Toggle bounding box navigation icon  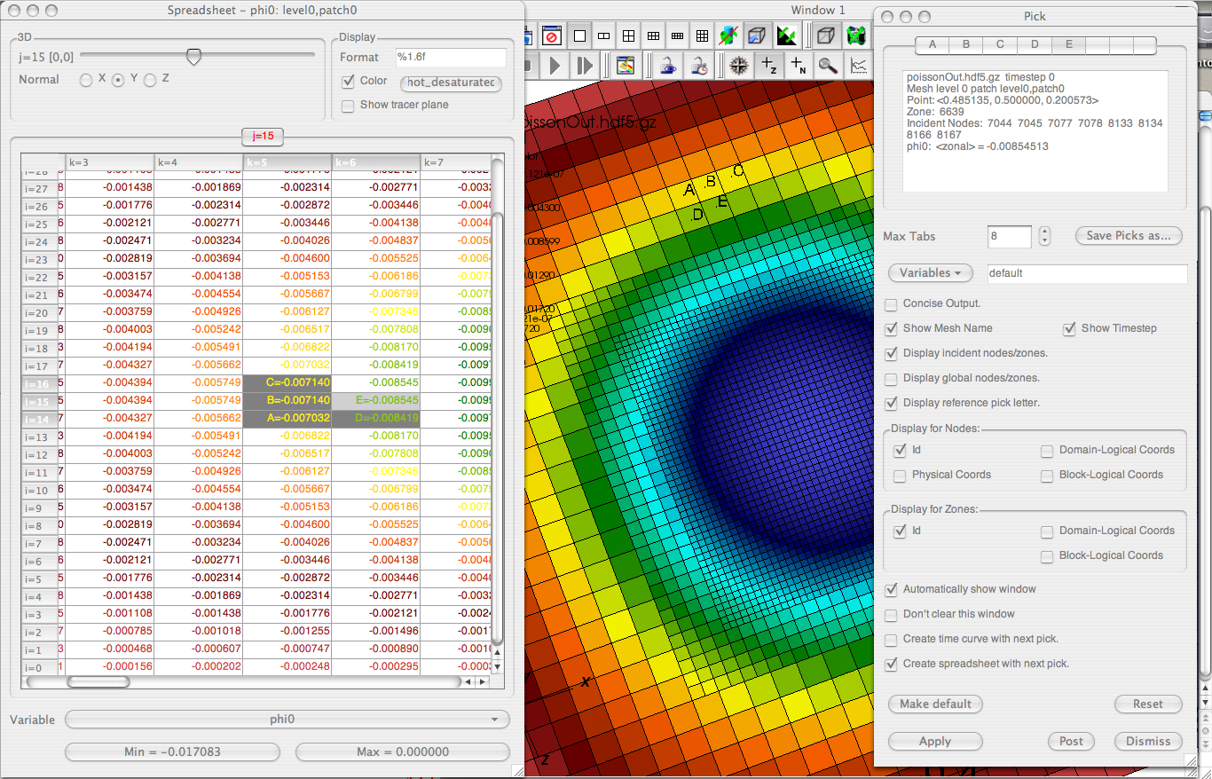tap(757, 36)
